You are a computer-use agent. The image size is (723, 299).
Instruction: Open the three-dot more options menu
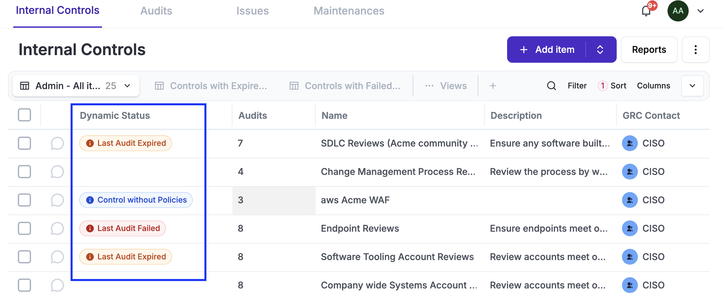696,50
